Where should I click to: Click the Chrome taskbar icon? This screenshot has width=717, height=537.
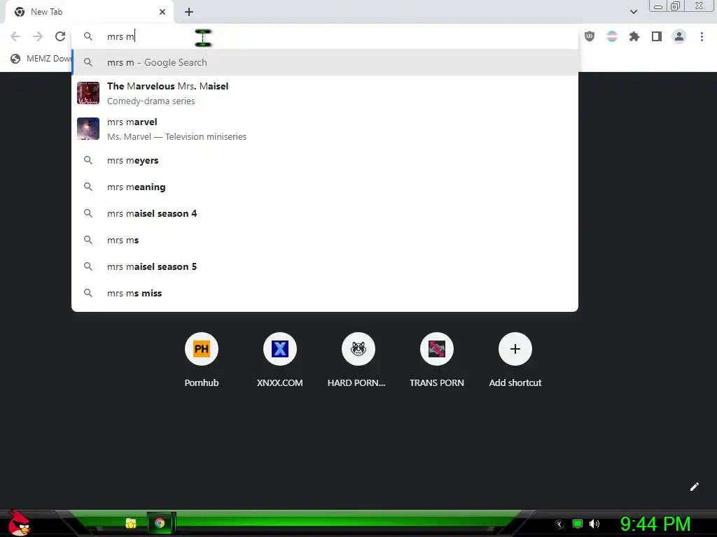click(x=160, y=523)
